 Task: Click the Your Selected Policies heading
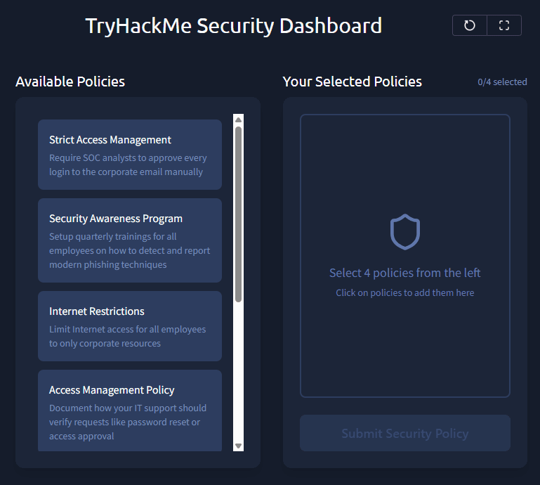point(352,82)
